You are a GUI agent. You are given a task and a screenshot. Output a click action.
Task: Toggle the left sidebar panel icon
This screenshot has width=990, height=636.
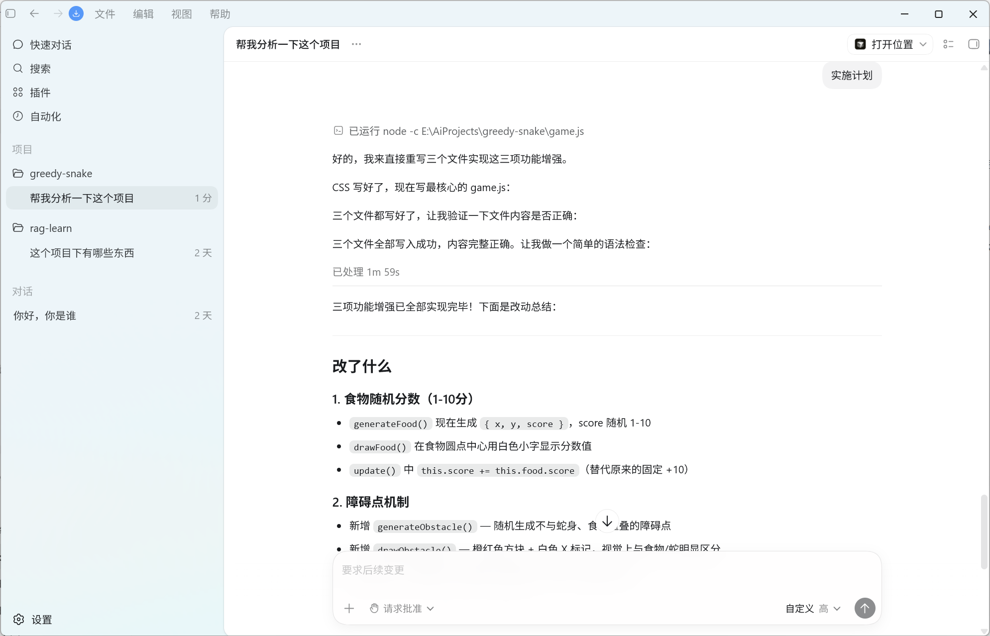click(x=10, y=14)
